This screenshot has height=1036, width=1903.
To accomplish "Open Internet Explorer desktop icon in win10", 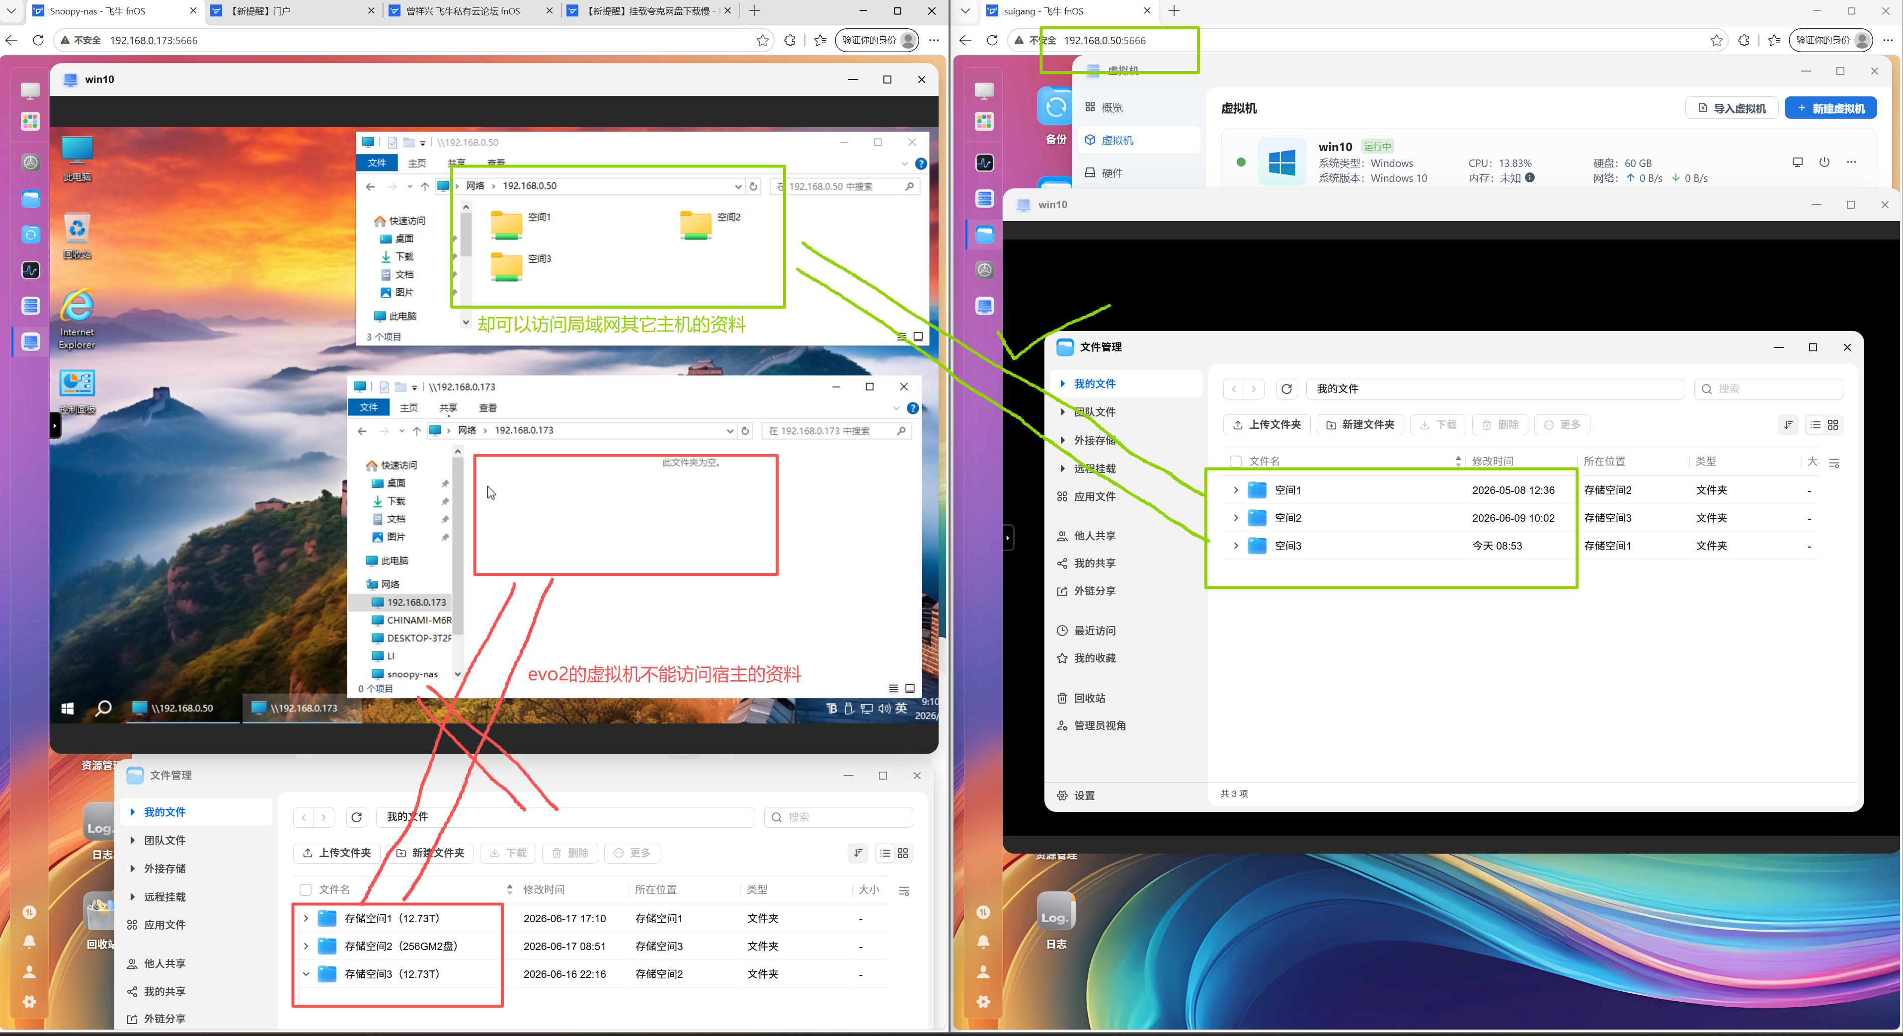I will coord(77,319).
